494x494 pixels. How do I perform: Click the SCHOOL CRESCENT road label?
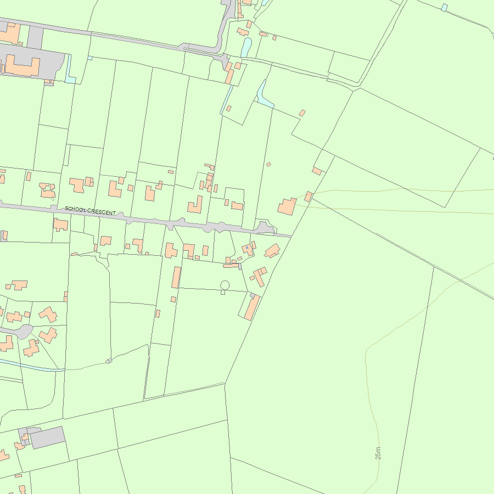pos(91,211)
